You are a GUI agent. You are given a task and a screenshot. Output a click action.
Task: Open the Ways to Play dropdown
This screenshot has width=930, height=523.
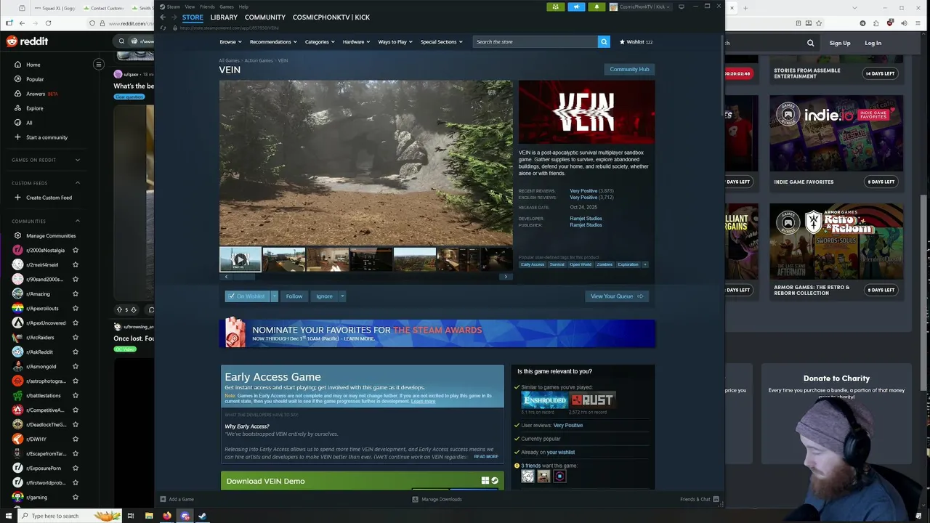coord(395,42)
